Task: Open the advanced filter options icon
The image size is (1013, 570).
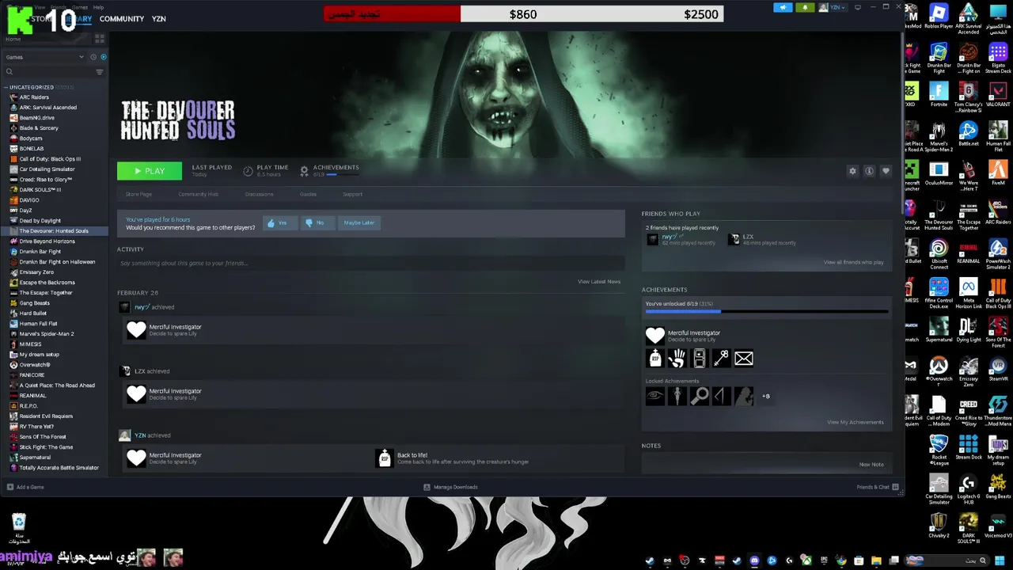Action: tap(100, 72)
